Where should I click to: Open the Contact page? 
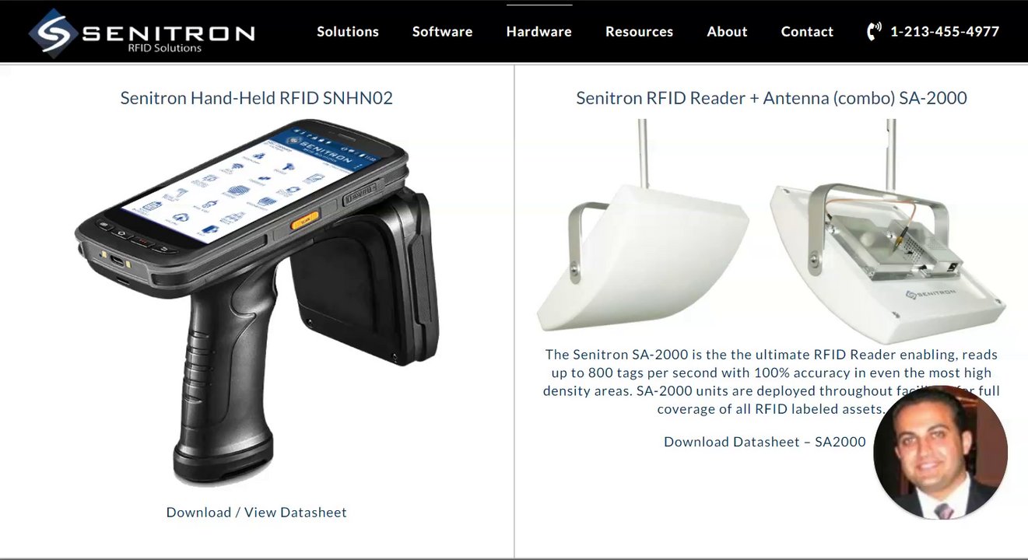pyautogui.click(x=807, y=32)
